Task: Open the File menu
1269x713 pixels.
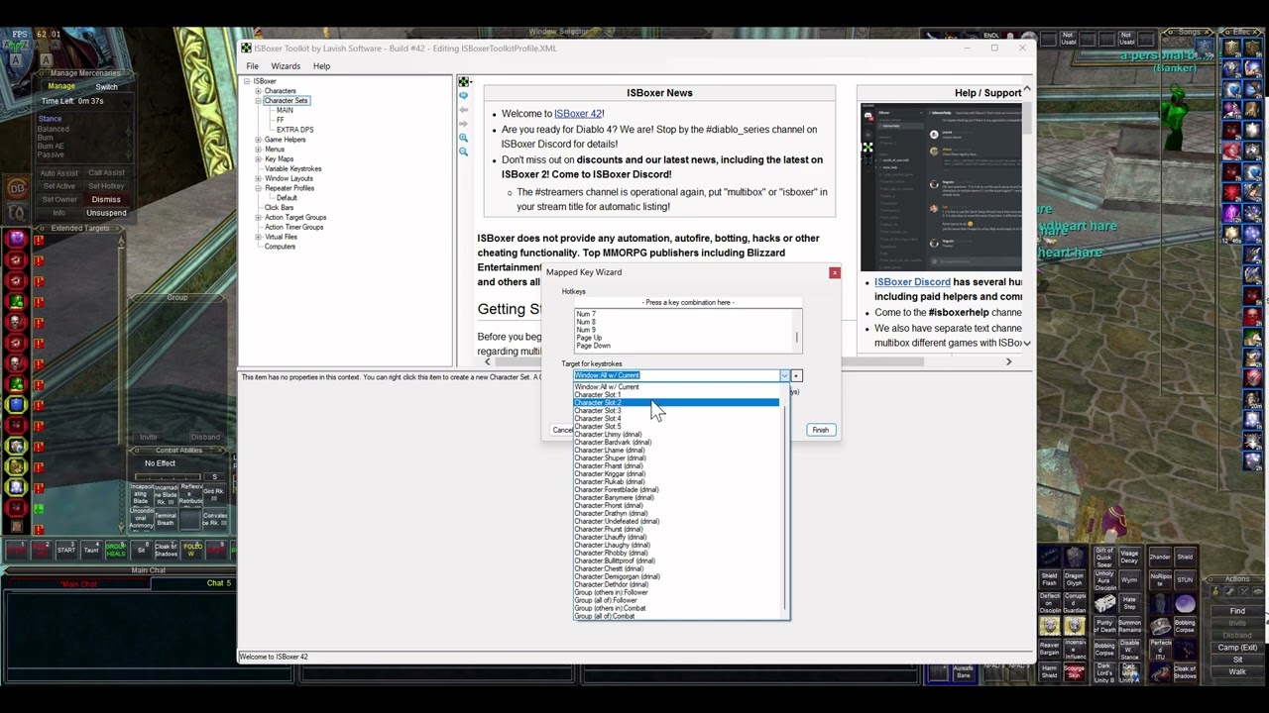Action: tap(253, 66)
